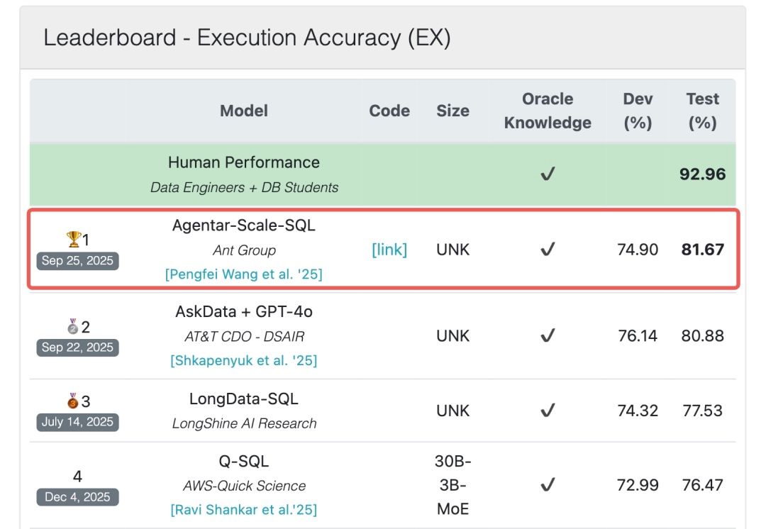The image size is (766, 529).
Task: Click the Oracle Knowledge checkmark for Agentar-Scale-SQL
Action: tap(547, 250)
